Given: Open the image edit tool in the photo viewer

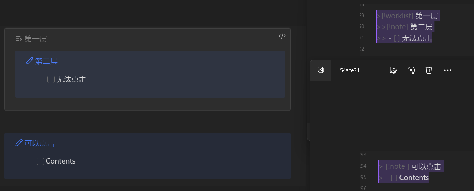Looking at the screenshot, I should (393, 70).
